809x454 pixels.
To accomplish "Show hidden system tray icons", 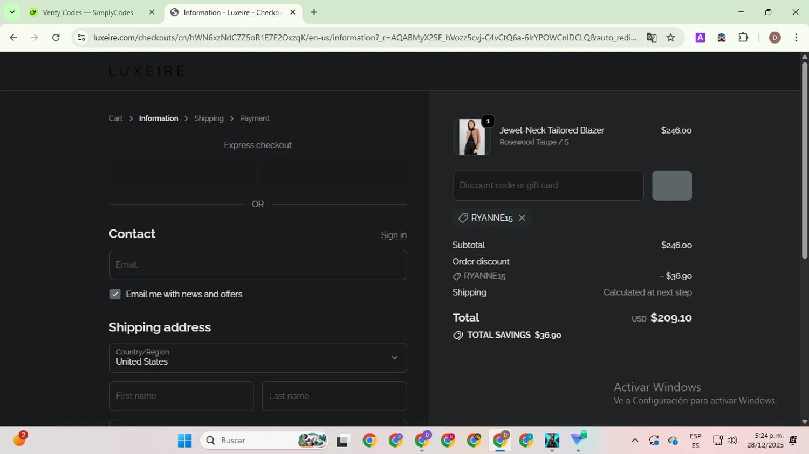I will (635, 441).
